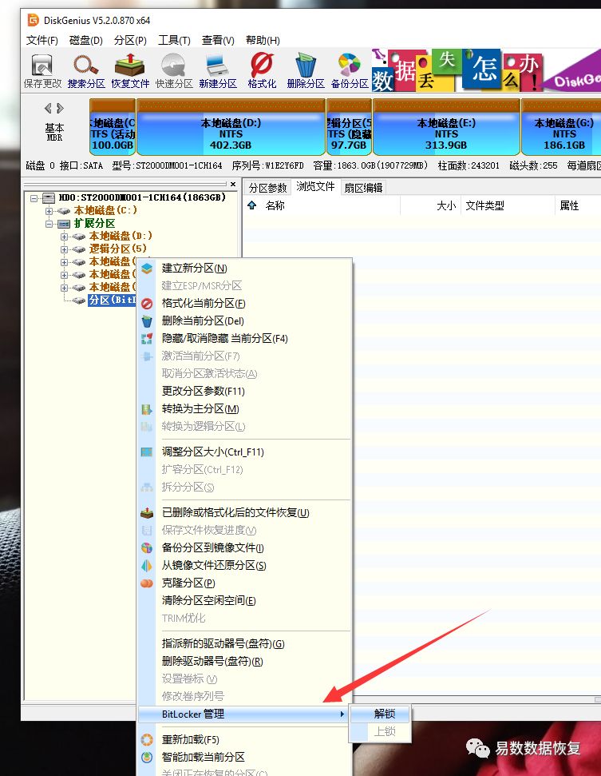The width and height of the screenshot is (601, 776).
Task: Click the Search Partition (搜索分区) toolbar icon
Action: (x=86, y=71)
